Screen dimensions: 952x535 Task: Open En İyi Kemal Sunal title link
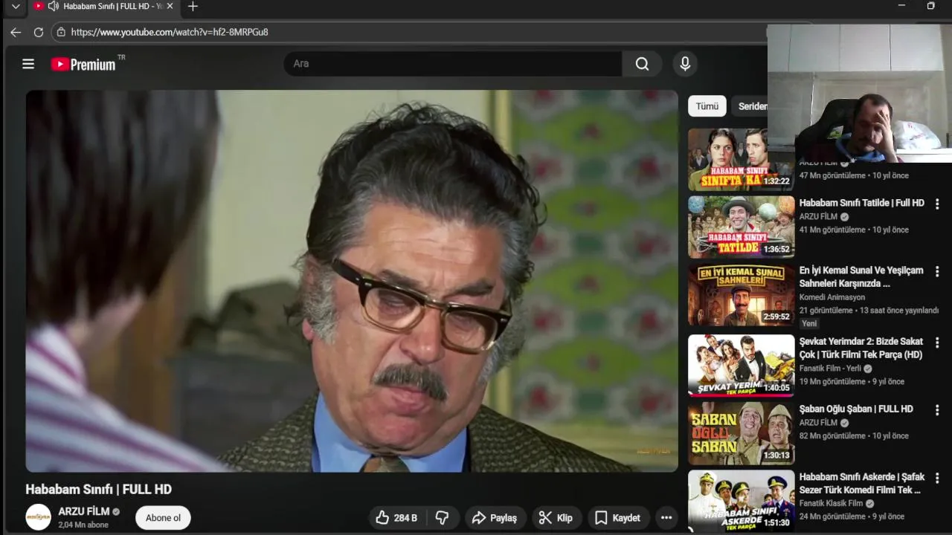[861, 277]
